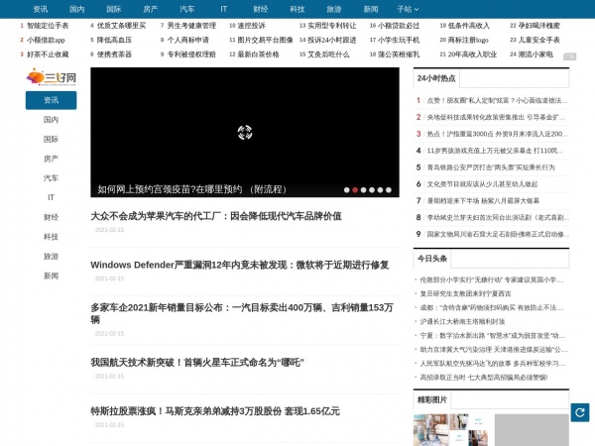Open headline 复旦研究生支教团来到宁夏西吉

(x=465, y=293)
